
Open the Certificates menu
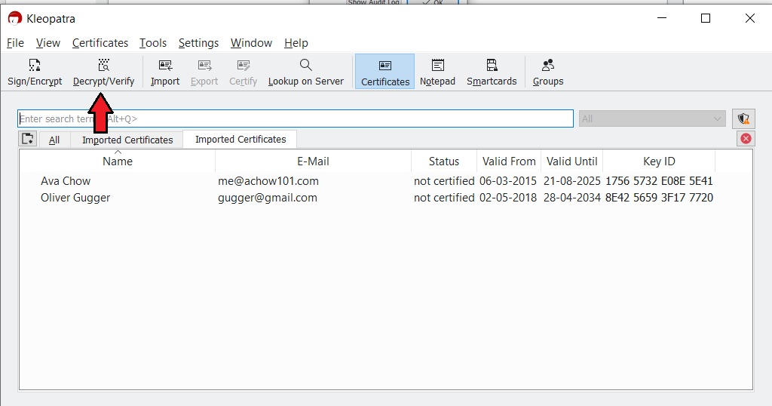(100, 43)
